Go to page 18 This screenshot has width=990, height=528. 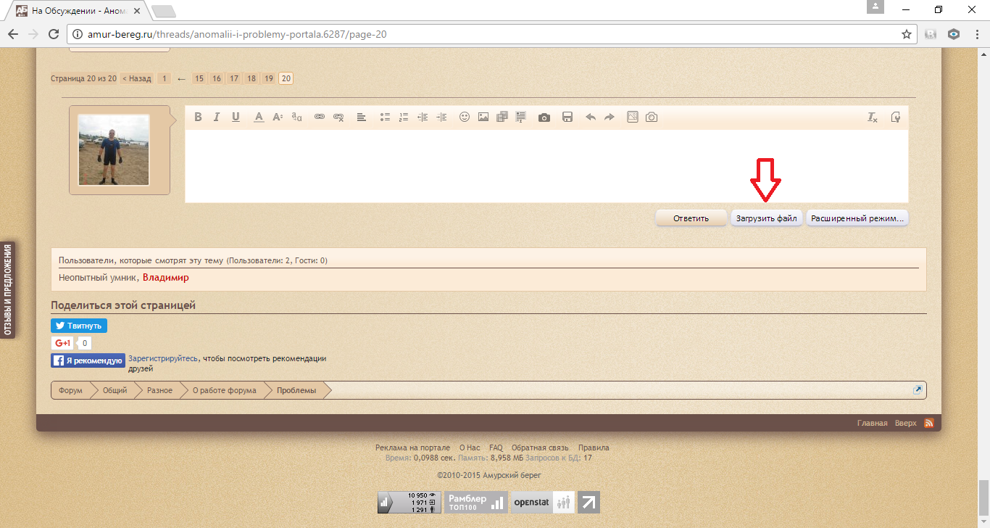(x=251, y=78)
